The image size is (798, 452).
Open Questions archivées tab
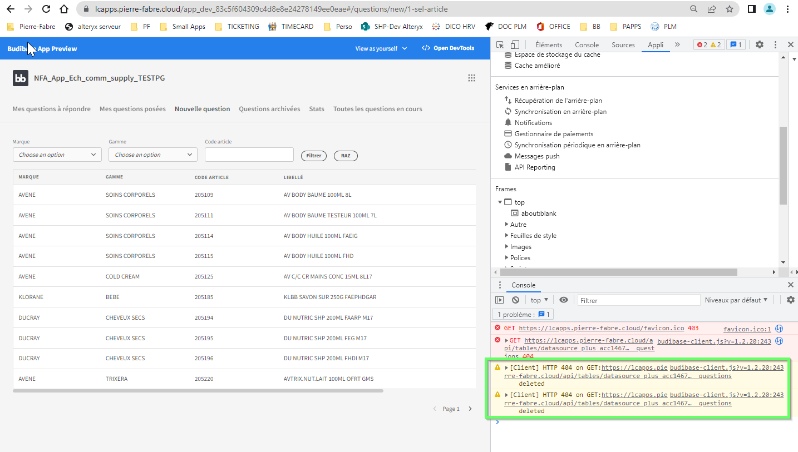pyautogui.click(x=269, y=109)
